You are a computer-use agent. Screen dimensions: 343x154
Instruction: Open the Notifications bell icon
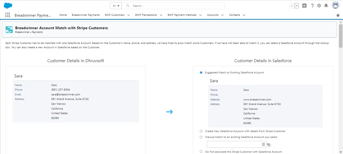click(326, 6)
